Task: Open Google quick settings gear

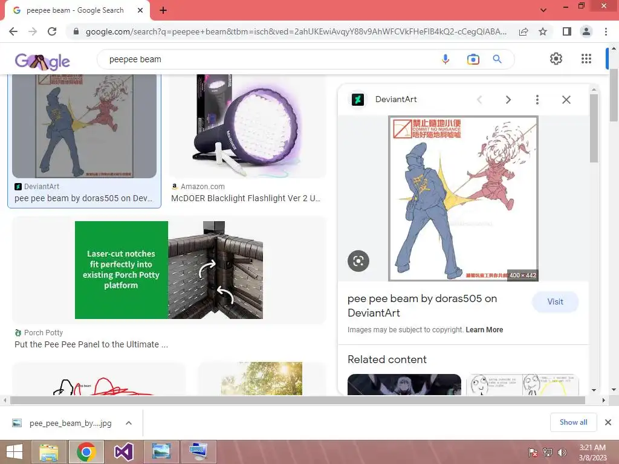Action: click(556, 59)
